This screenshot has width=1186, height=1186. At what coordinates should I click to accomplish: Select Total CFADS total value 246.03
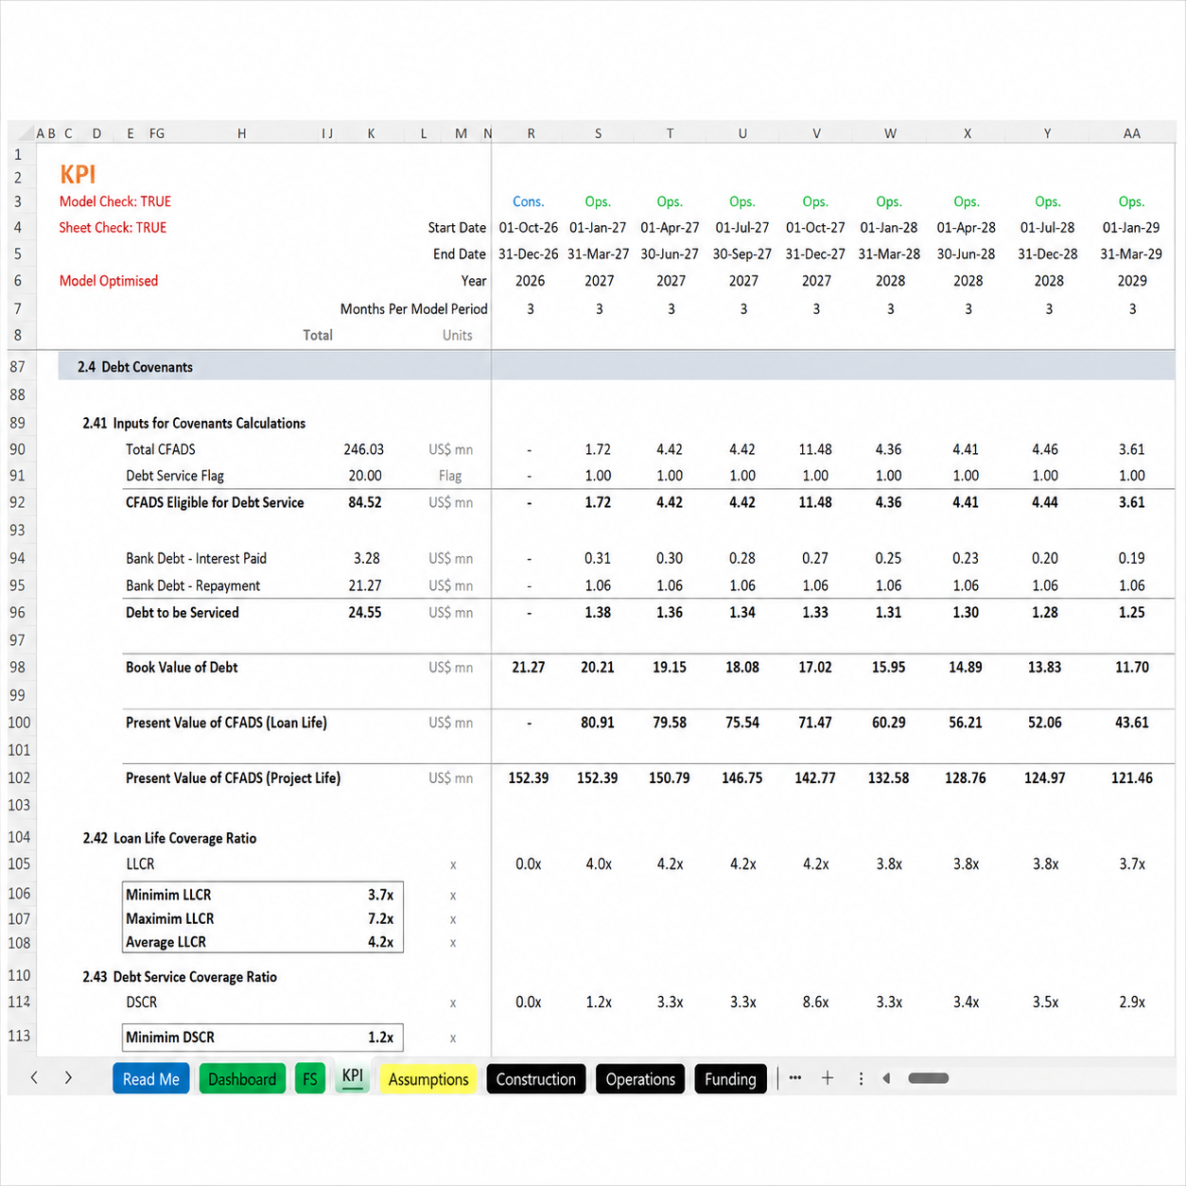pos(364,450)
